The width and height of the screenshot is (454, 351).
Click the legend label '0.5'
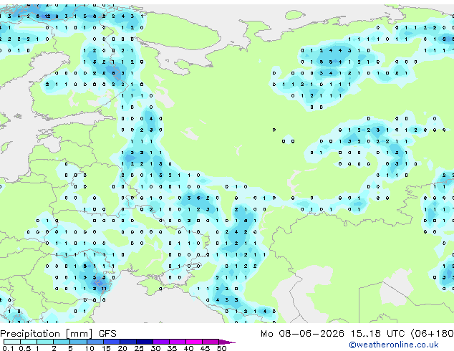(24, 348)
